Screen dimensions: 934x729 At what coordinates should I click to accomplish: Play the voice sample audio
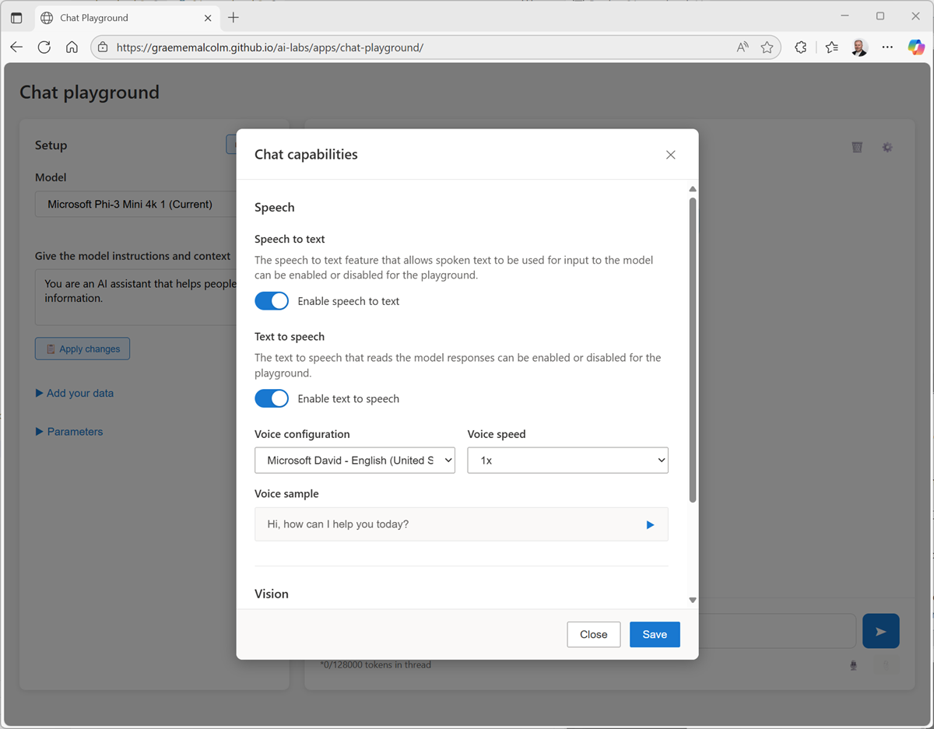(x=650, y=524)
